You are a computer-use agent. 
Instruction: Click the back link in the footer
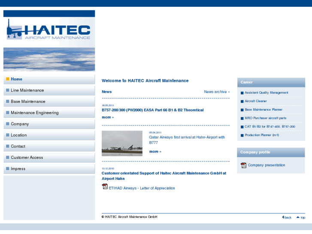pyautogui.click(x=288, y=218)
